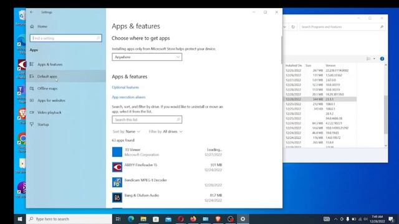Screen dimensions: 399x224
Task: Click Programs and Features list scrollbar
Action: pos(386,114)
